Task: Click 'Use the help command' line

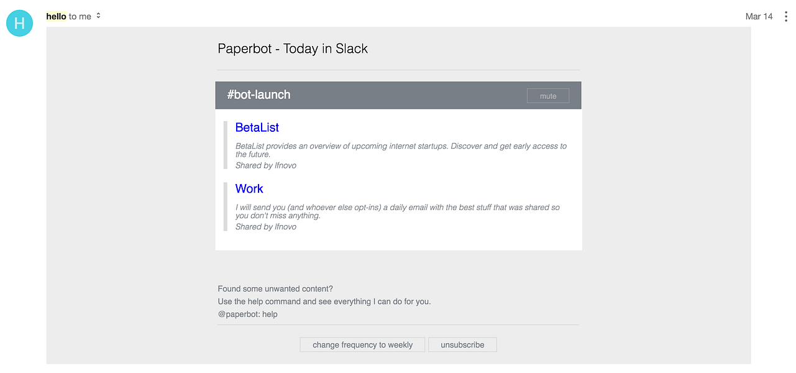Action: pyautogui.click(x=324, y=302)
